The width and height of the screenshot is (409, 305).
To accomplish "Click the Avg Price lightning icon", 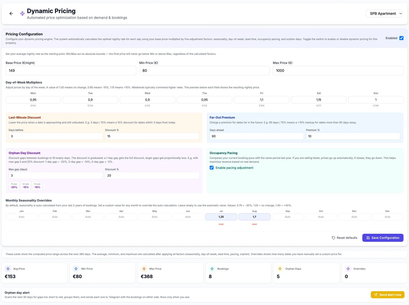I will coord(8,269).
